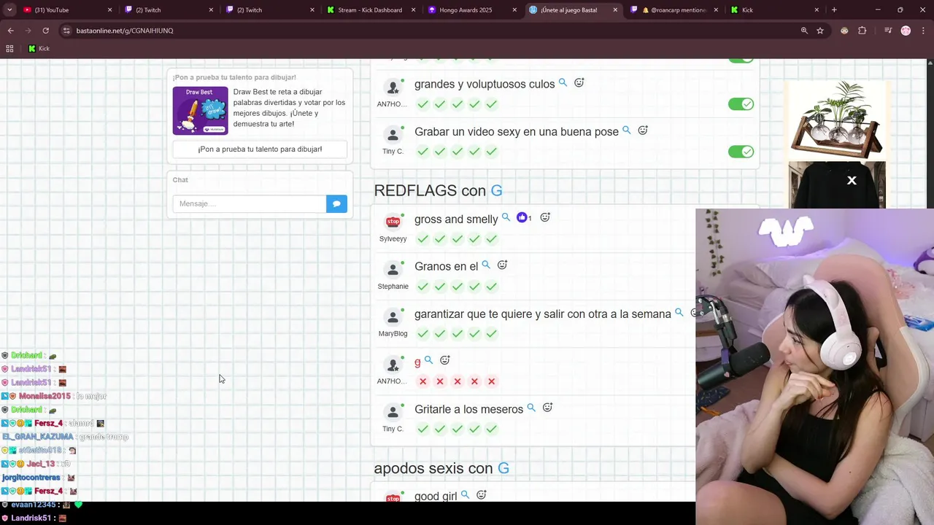Image resolution: width=934 pixels, height=525 pixels.
Task: Click the thumbs-up like on 'gross and smelly'
Action: tap(524, 217)
